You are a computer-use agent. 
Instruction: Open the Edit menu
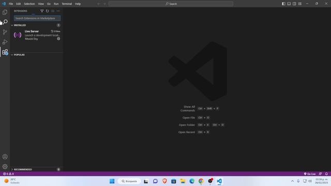click(19, 4)
